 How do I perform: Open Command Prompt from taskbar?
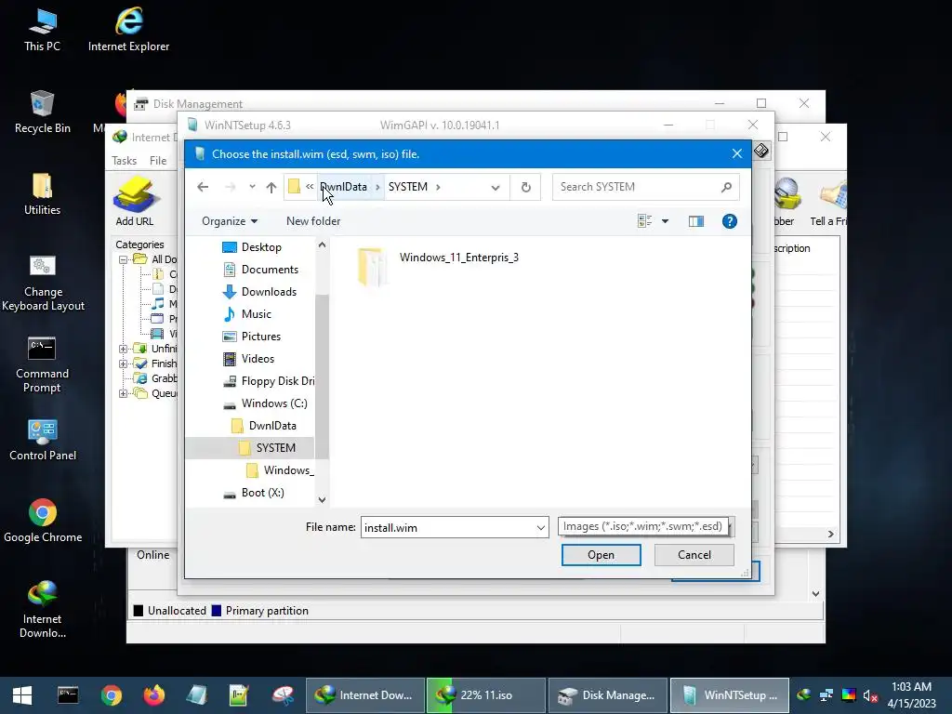click(x=67, y=695)
